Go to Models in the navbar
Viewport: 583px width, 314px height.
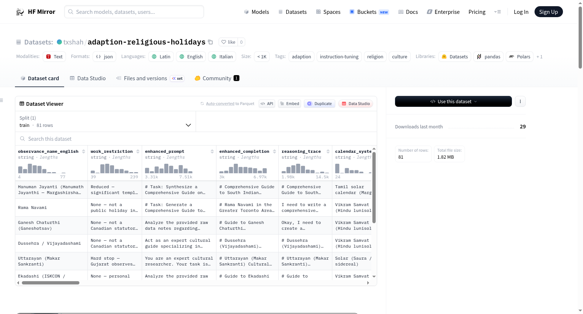(257, 12)
